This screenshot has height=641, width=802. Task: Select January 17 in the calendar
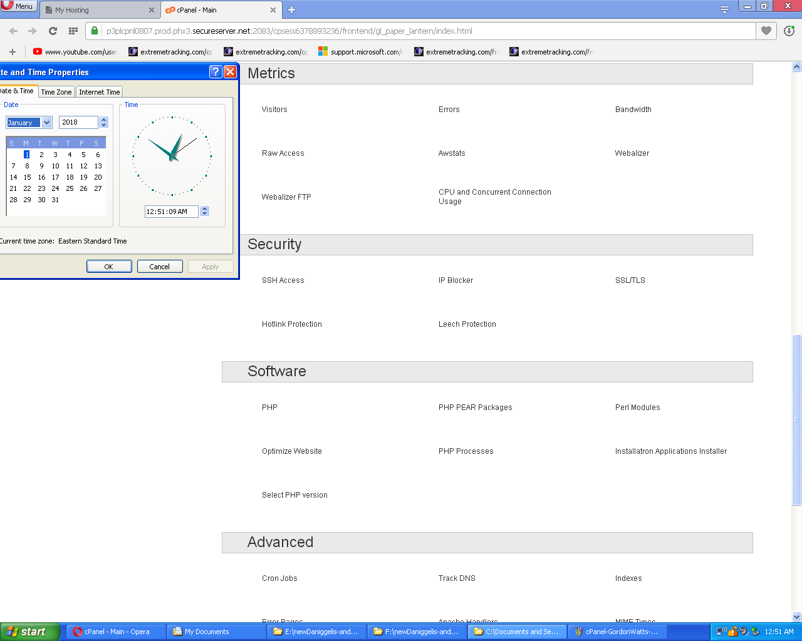pyautogui.click(x=55, y=177)
